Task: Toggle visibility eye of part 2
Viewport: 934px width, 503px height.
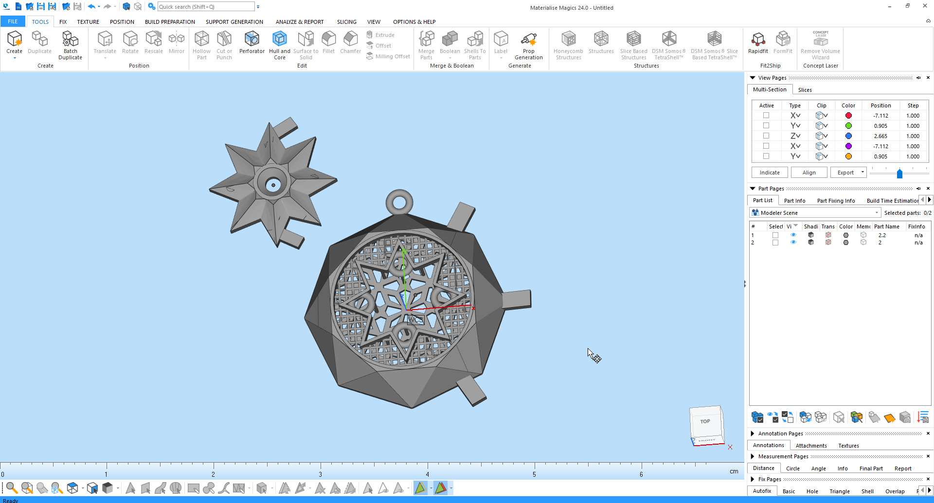Action: coord(793,243)
